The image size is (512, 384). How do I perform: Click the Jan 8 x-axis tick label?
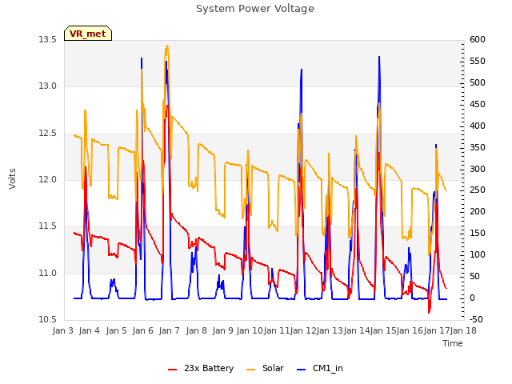tap(196, 330)
